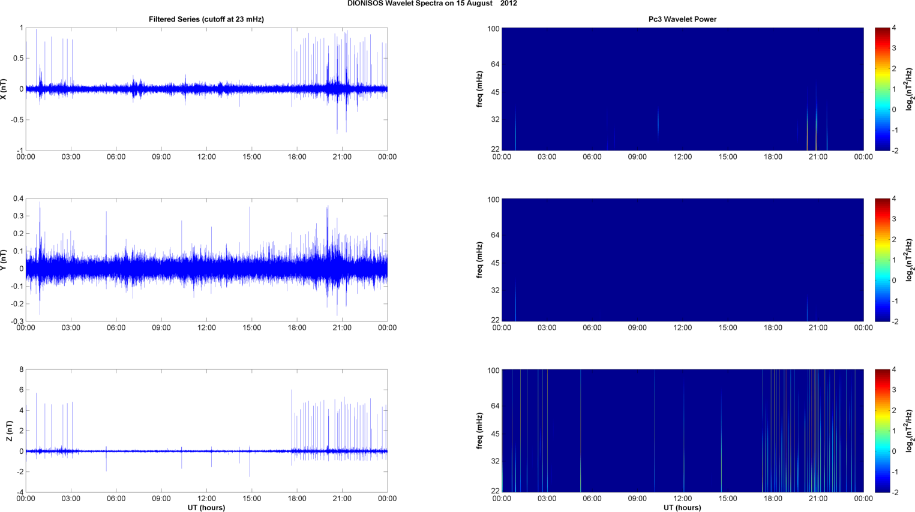Click the 'freq (mHz)' label of top spectrogram
This screenshot has height=512, width=915.
(480, 89)
